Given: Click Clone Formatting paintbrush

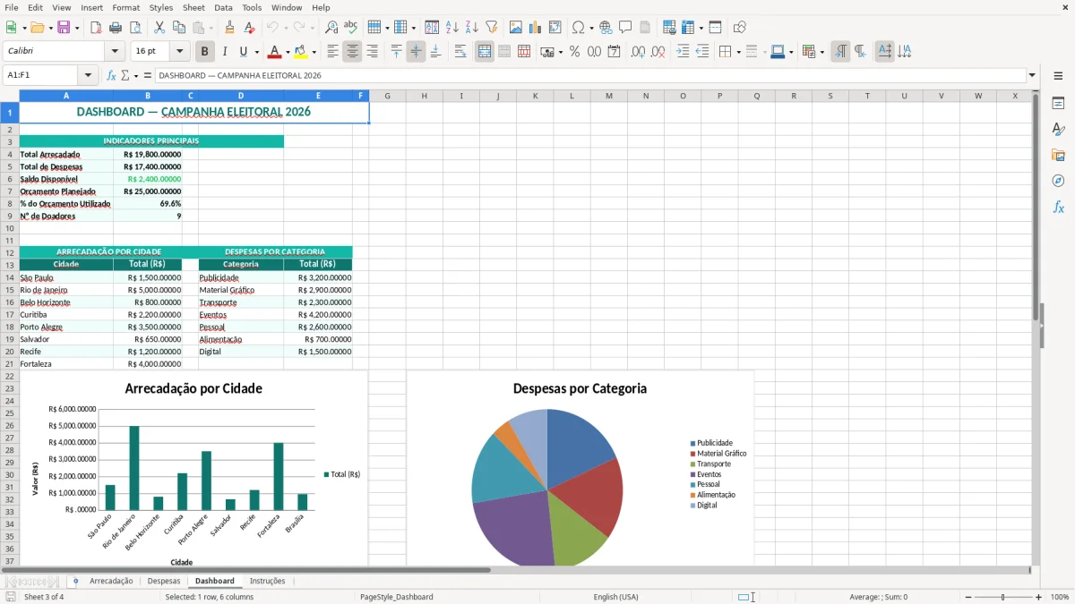Looking at the screenshot, I should [230, 28].
